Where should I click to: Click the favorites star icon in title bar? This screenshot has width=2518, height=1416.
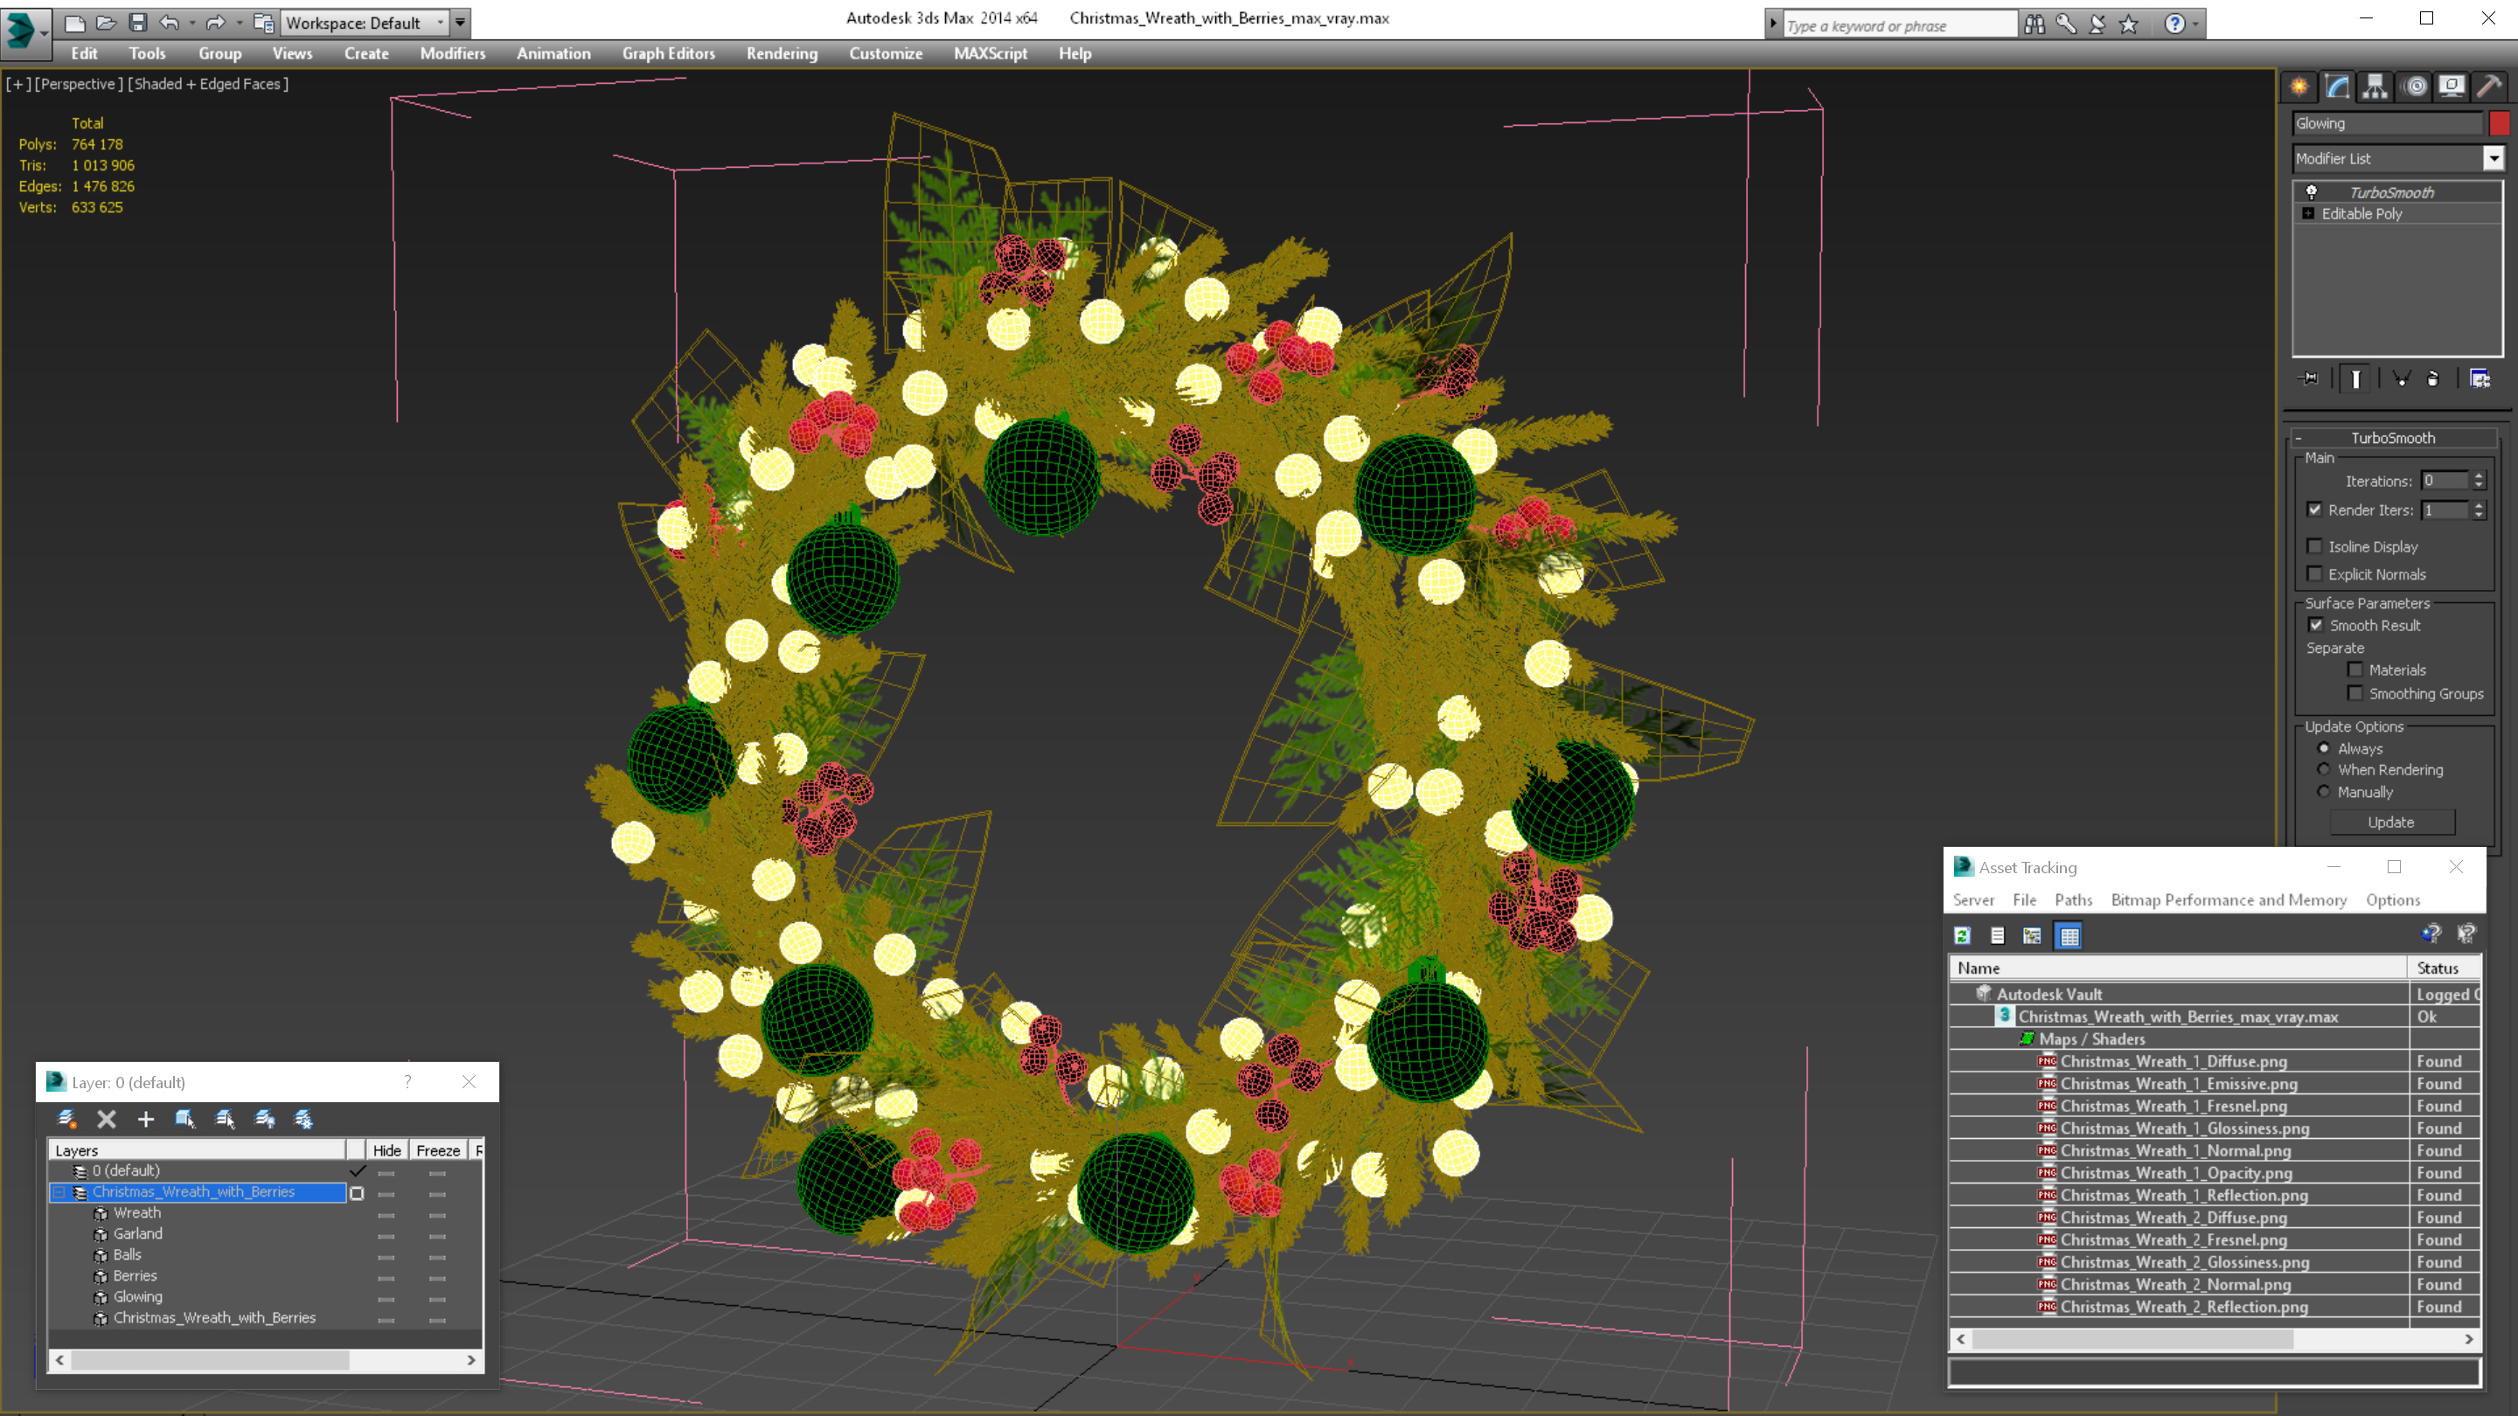2129,24
